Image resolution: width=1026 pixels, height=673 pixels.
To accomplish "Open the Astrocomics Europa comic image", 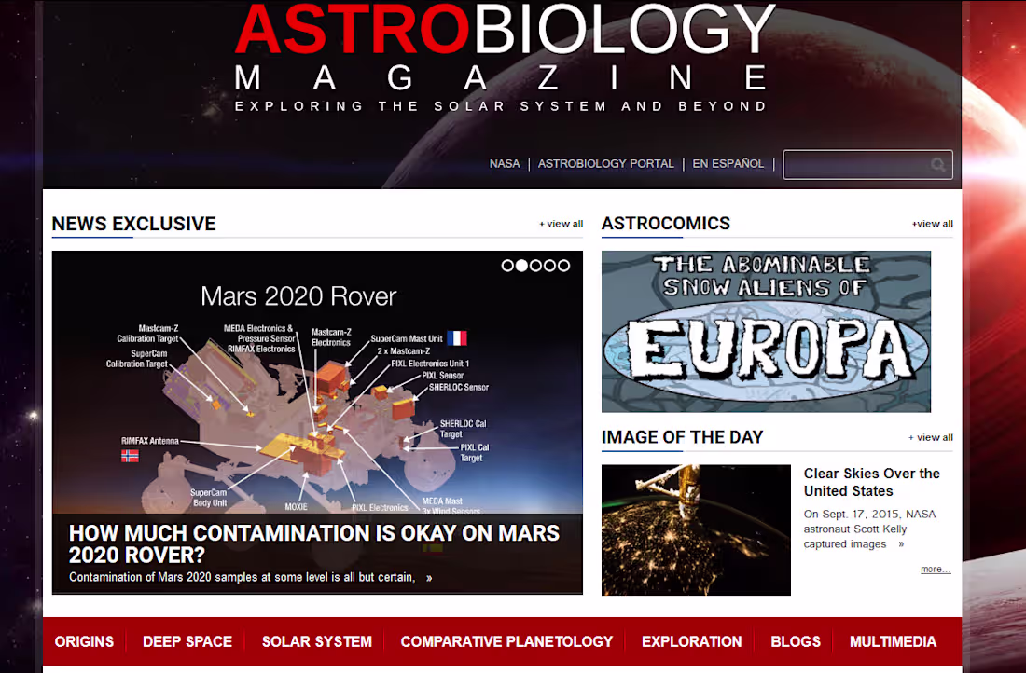I will coord(767,331).
